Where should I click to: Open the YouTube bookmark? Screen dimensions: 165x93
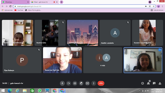click(19, 10)
